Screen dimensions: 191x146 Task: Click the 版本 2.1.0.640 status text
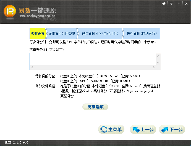click(17, 142)
